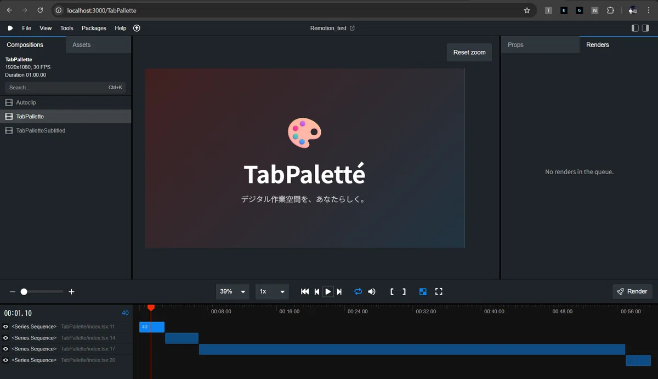The image size is (658, 379).
Task: Switch to the Assets tab
Action: (98, 45)
